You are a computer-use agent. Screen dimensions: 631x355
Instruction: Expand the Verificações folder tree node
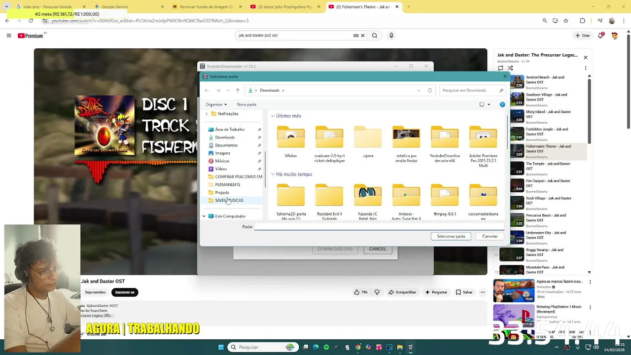[207, 113]
